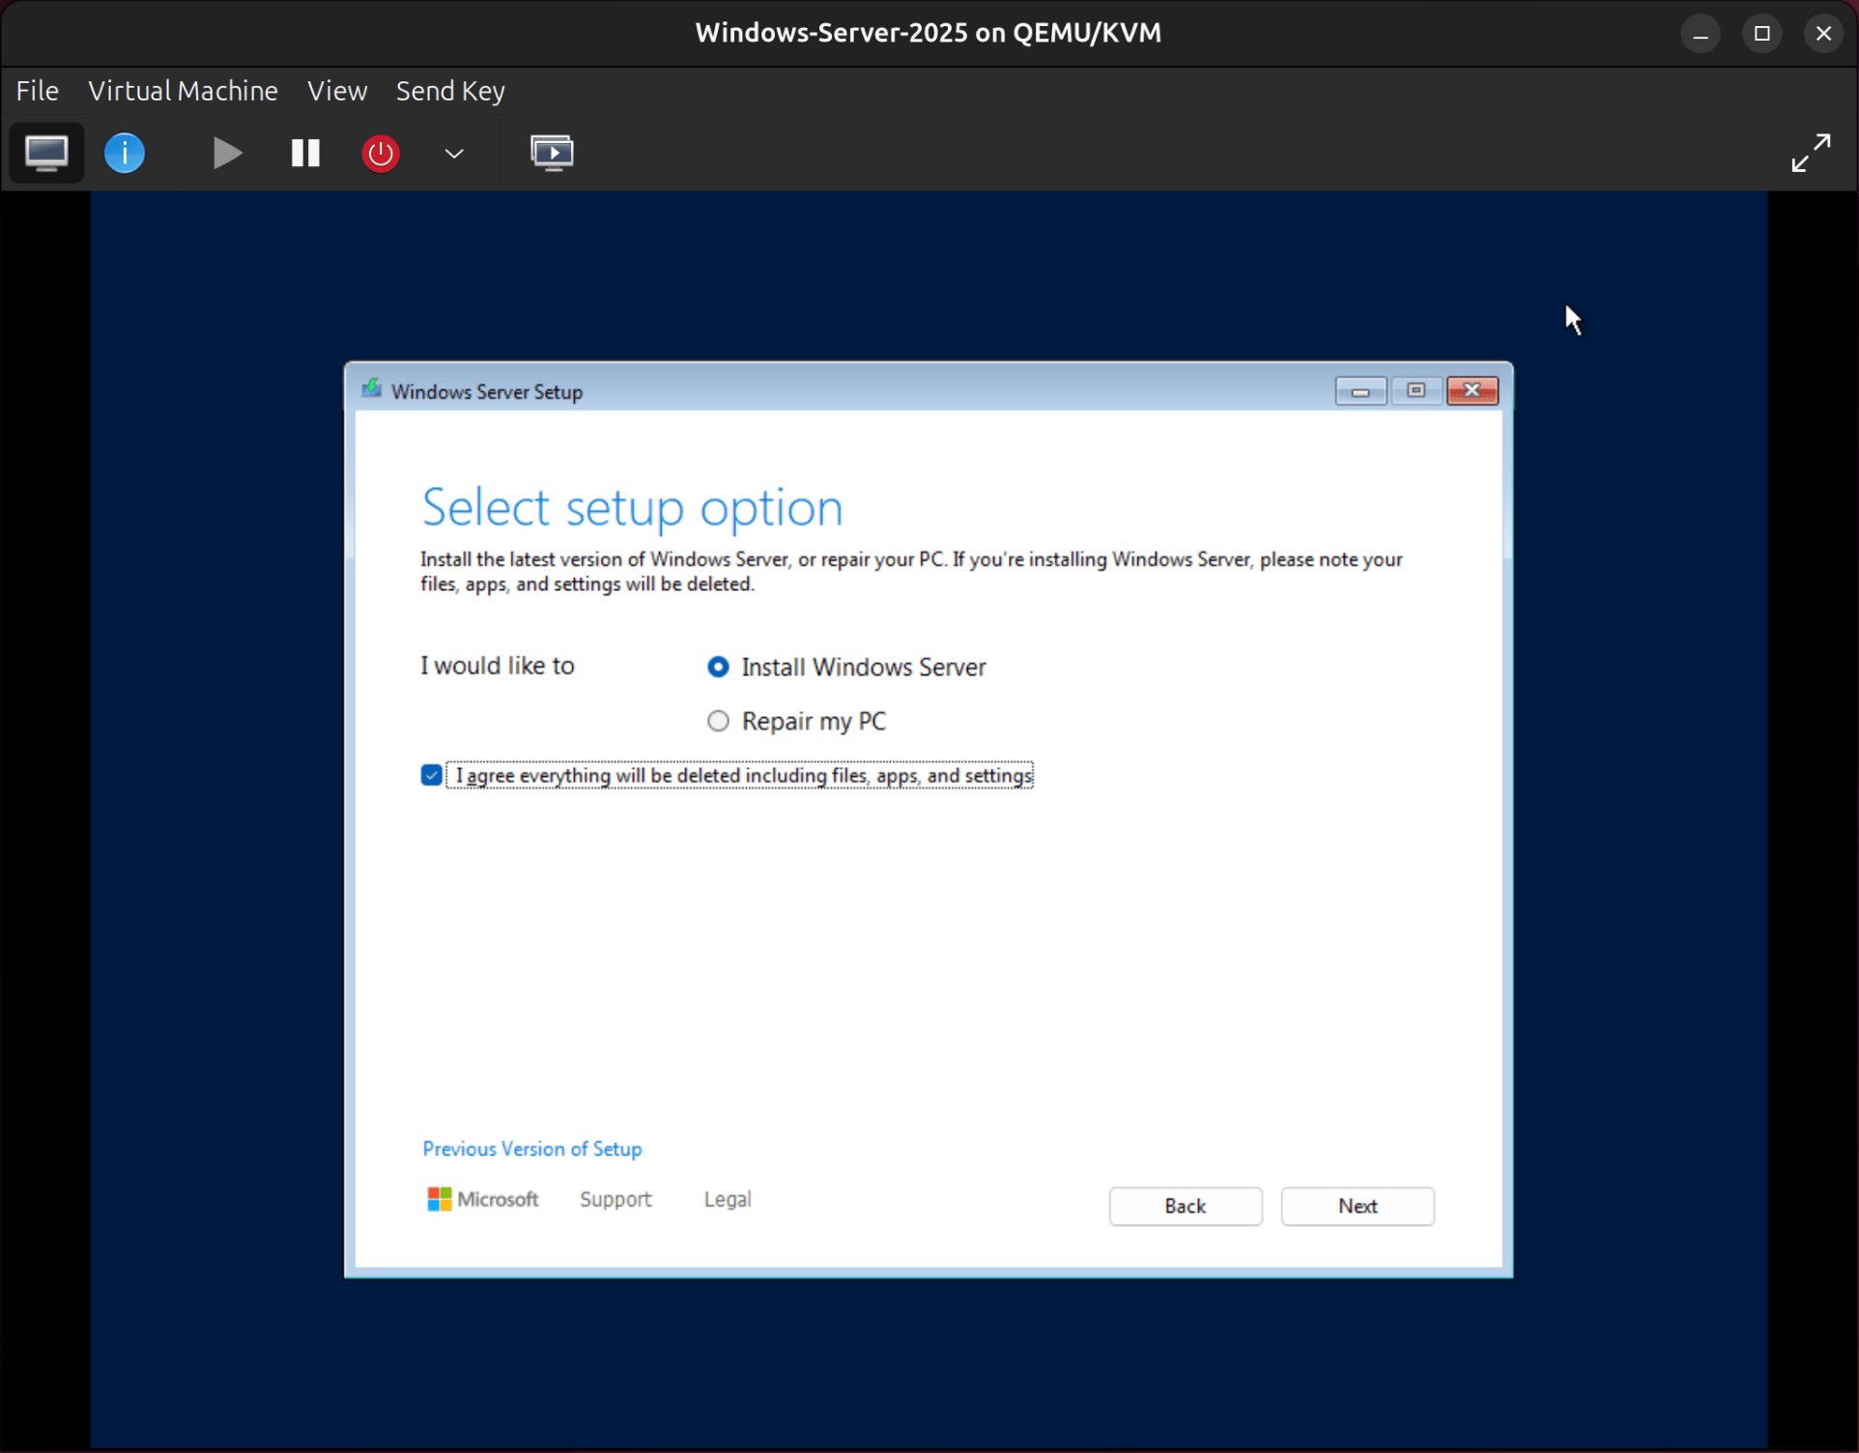Screen dimensions: 1859x1453
Task: Click the Microsoft logo in the setup dialog
Action: coord(440,1199)
